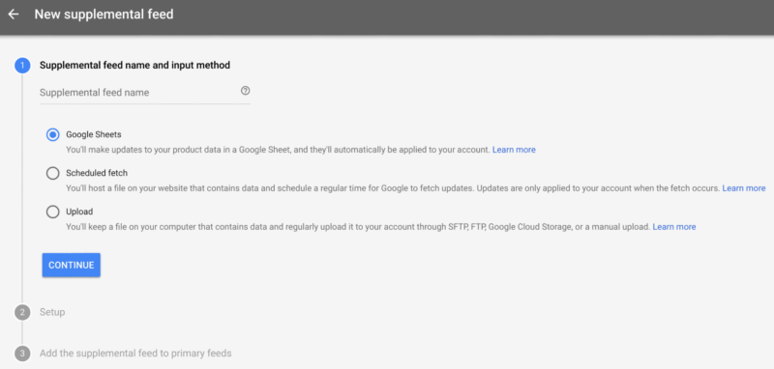
Task: Click the New supplemental feed title
Action: [x=104, y=14]
